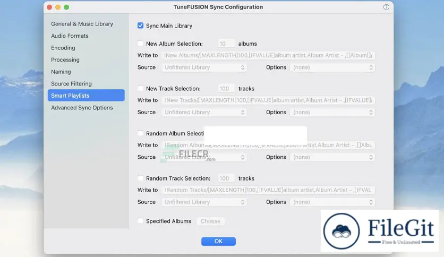Open Source dropdown under Random Album Selection
The image size is (444, 257).
click(x=204, y=157)
